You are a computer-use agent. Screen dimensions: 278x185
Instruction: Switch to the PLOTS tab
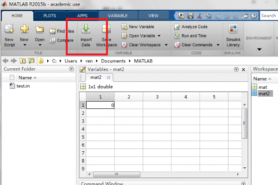[x=50, y=16]
